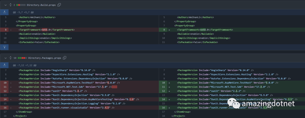Expand lines below IsPackable in Directory.Build.props
The image size is (305, 118).
coord(5,47)
